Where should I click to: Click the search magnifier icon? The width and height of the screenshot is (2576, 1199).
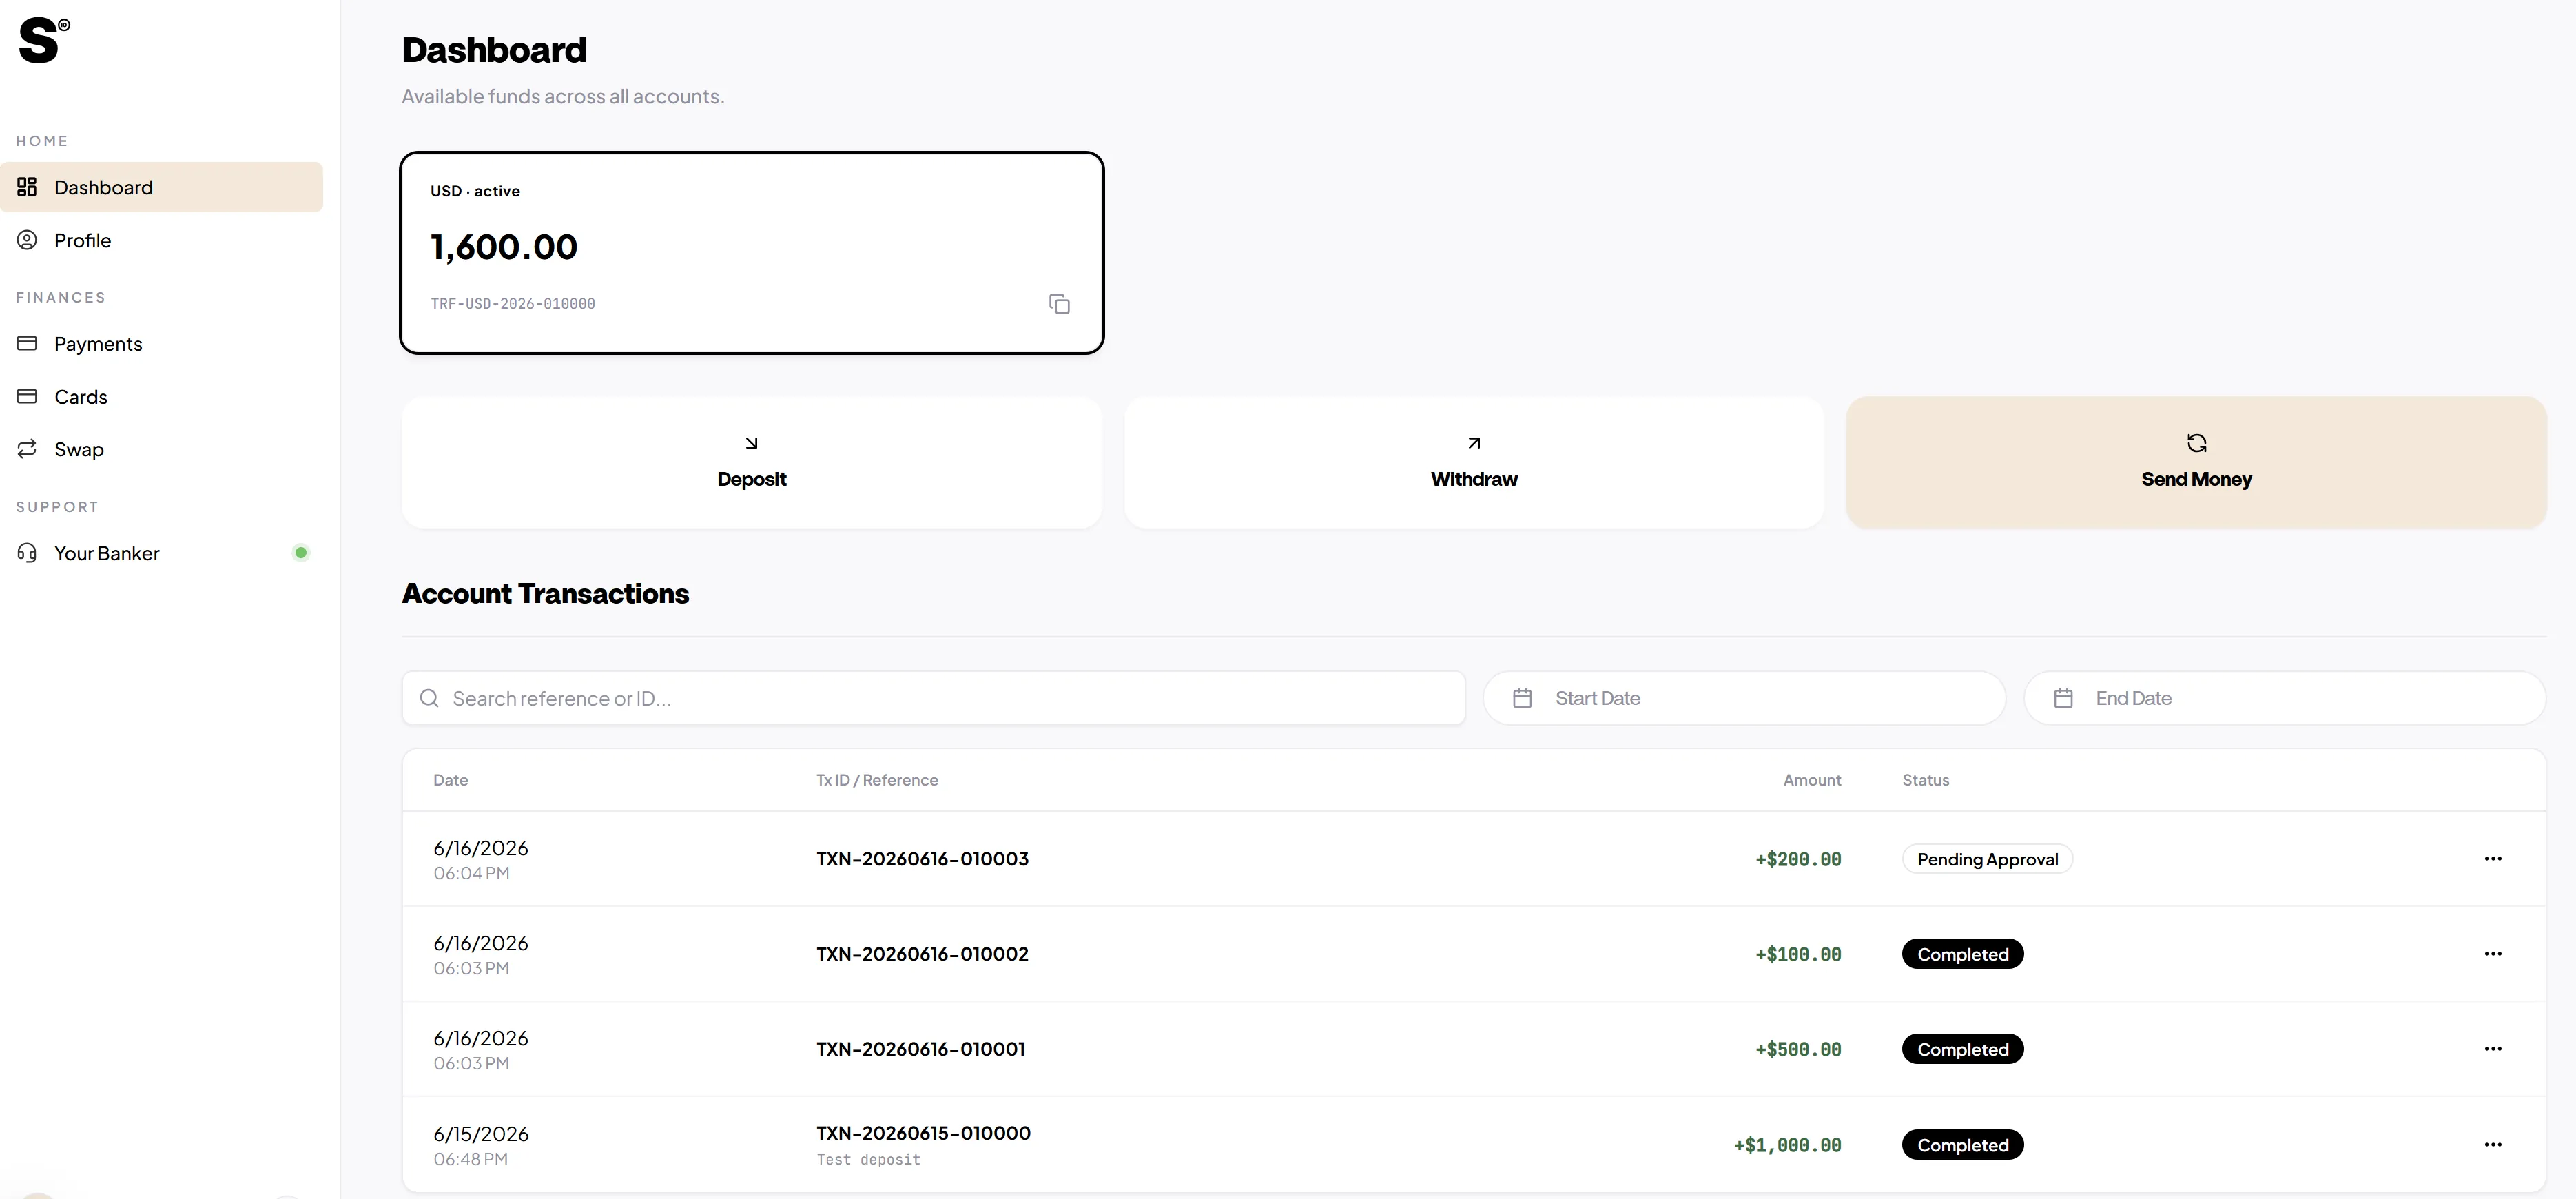429,698
